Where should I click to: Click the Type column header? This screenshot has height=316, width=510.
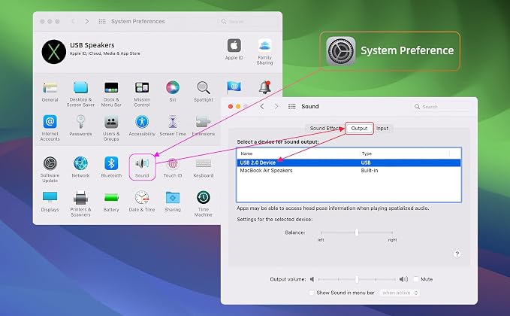click(x=367, y=153)
